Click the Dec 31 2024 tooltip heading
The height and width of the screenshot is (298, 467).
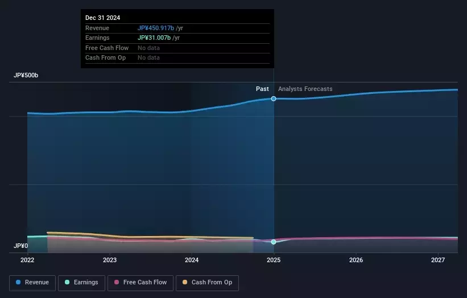click(x=102, y=18)
